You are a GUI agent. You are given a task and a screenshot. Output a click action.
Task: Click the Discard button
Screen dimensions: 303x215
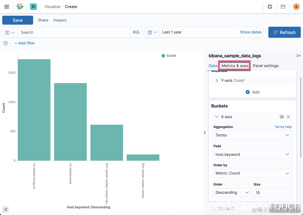(223, 209)
